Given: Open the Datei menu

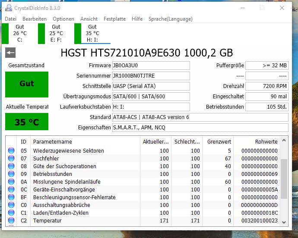Looking at the screenshot, I should pyautogui.click(x=11, y=19).
